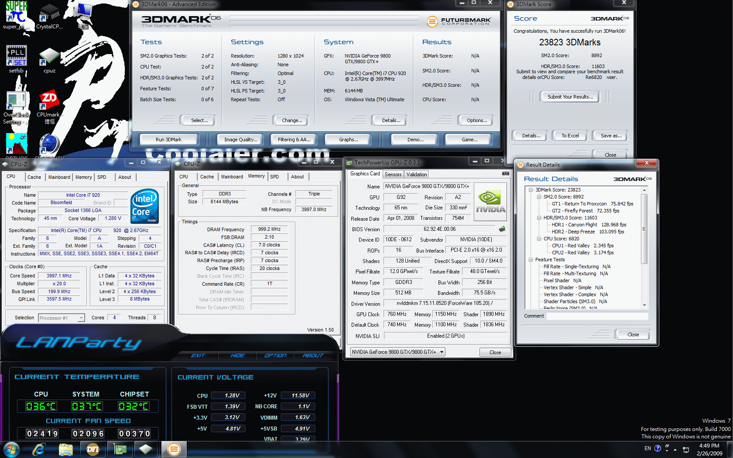Click HIDE in LANParty monitor
The width and height of the screenshot is (733, 458).
237,355
